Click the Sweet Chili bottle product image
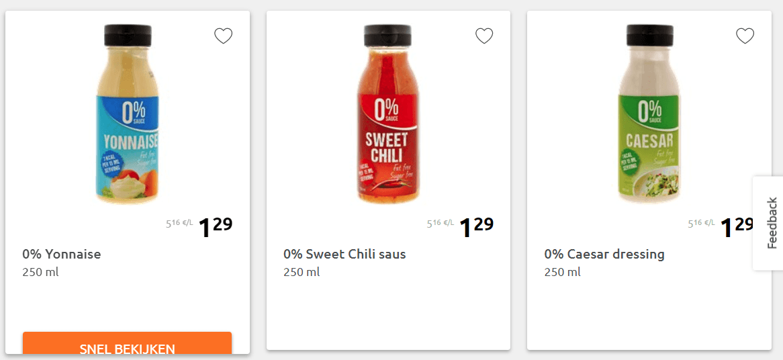Screen dimensions: 783x360 387,114
